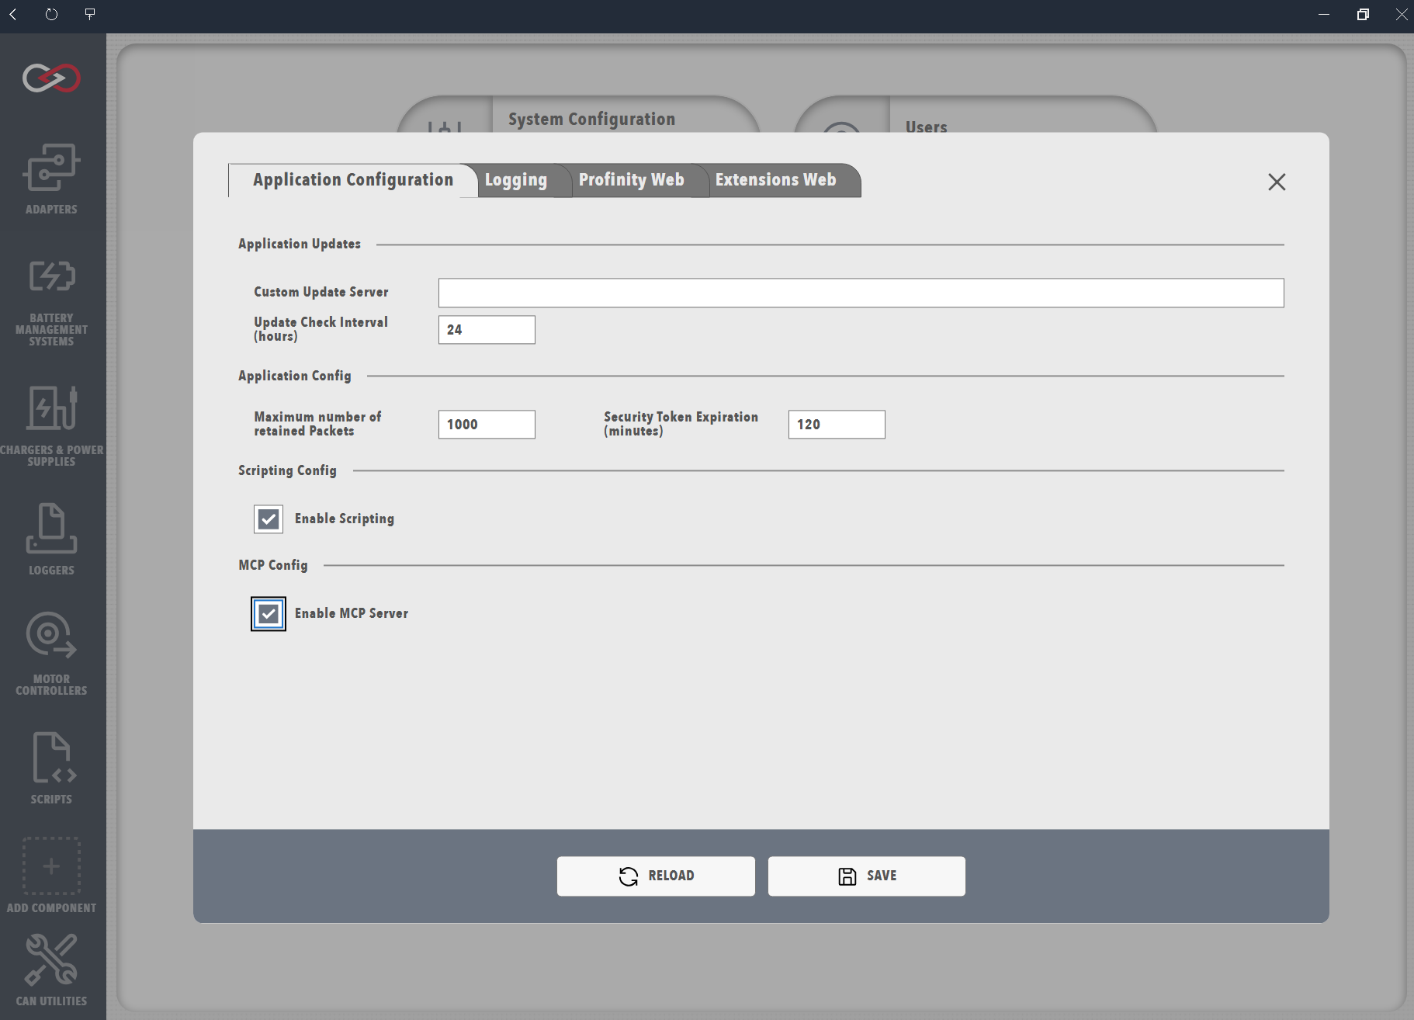Click the Custom Update Server field
This screenshot has width=1414, height=1020.
pos(861,293)
